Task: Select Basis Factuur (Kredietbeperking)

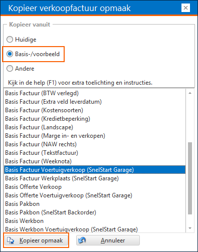Action: point(95,119)
